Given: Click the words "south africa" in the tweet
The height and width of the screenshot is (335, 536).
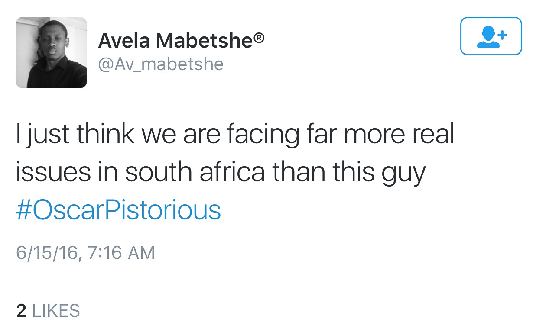Looking at the screenshot, I should coord(195,172).
